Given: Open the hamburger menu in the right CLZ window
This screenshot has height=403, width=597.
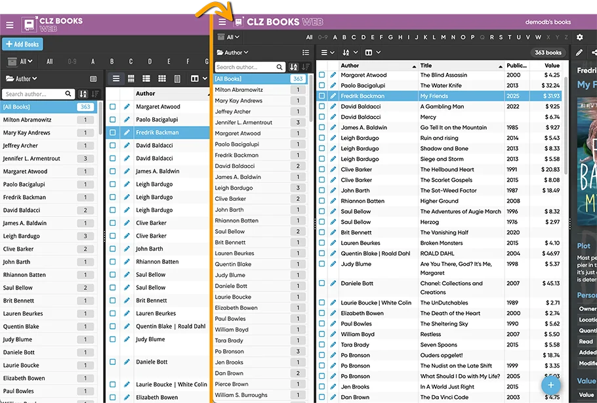Looking at the screenshot, I should [222, 22].
